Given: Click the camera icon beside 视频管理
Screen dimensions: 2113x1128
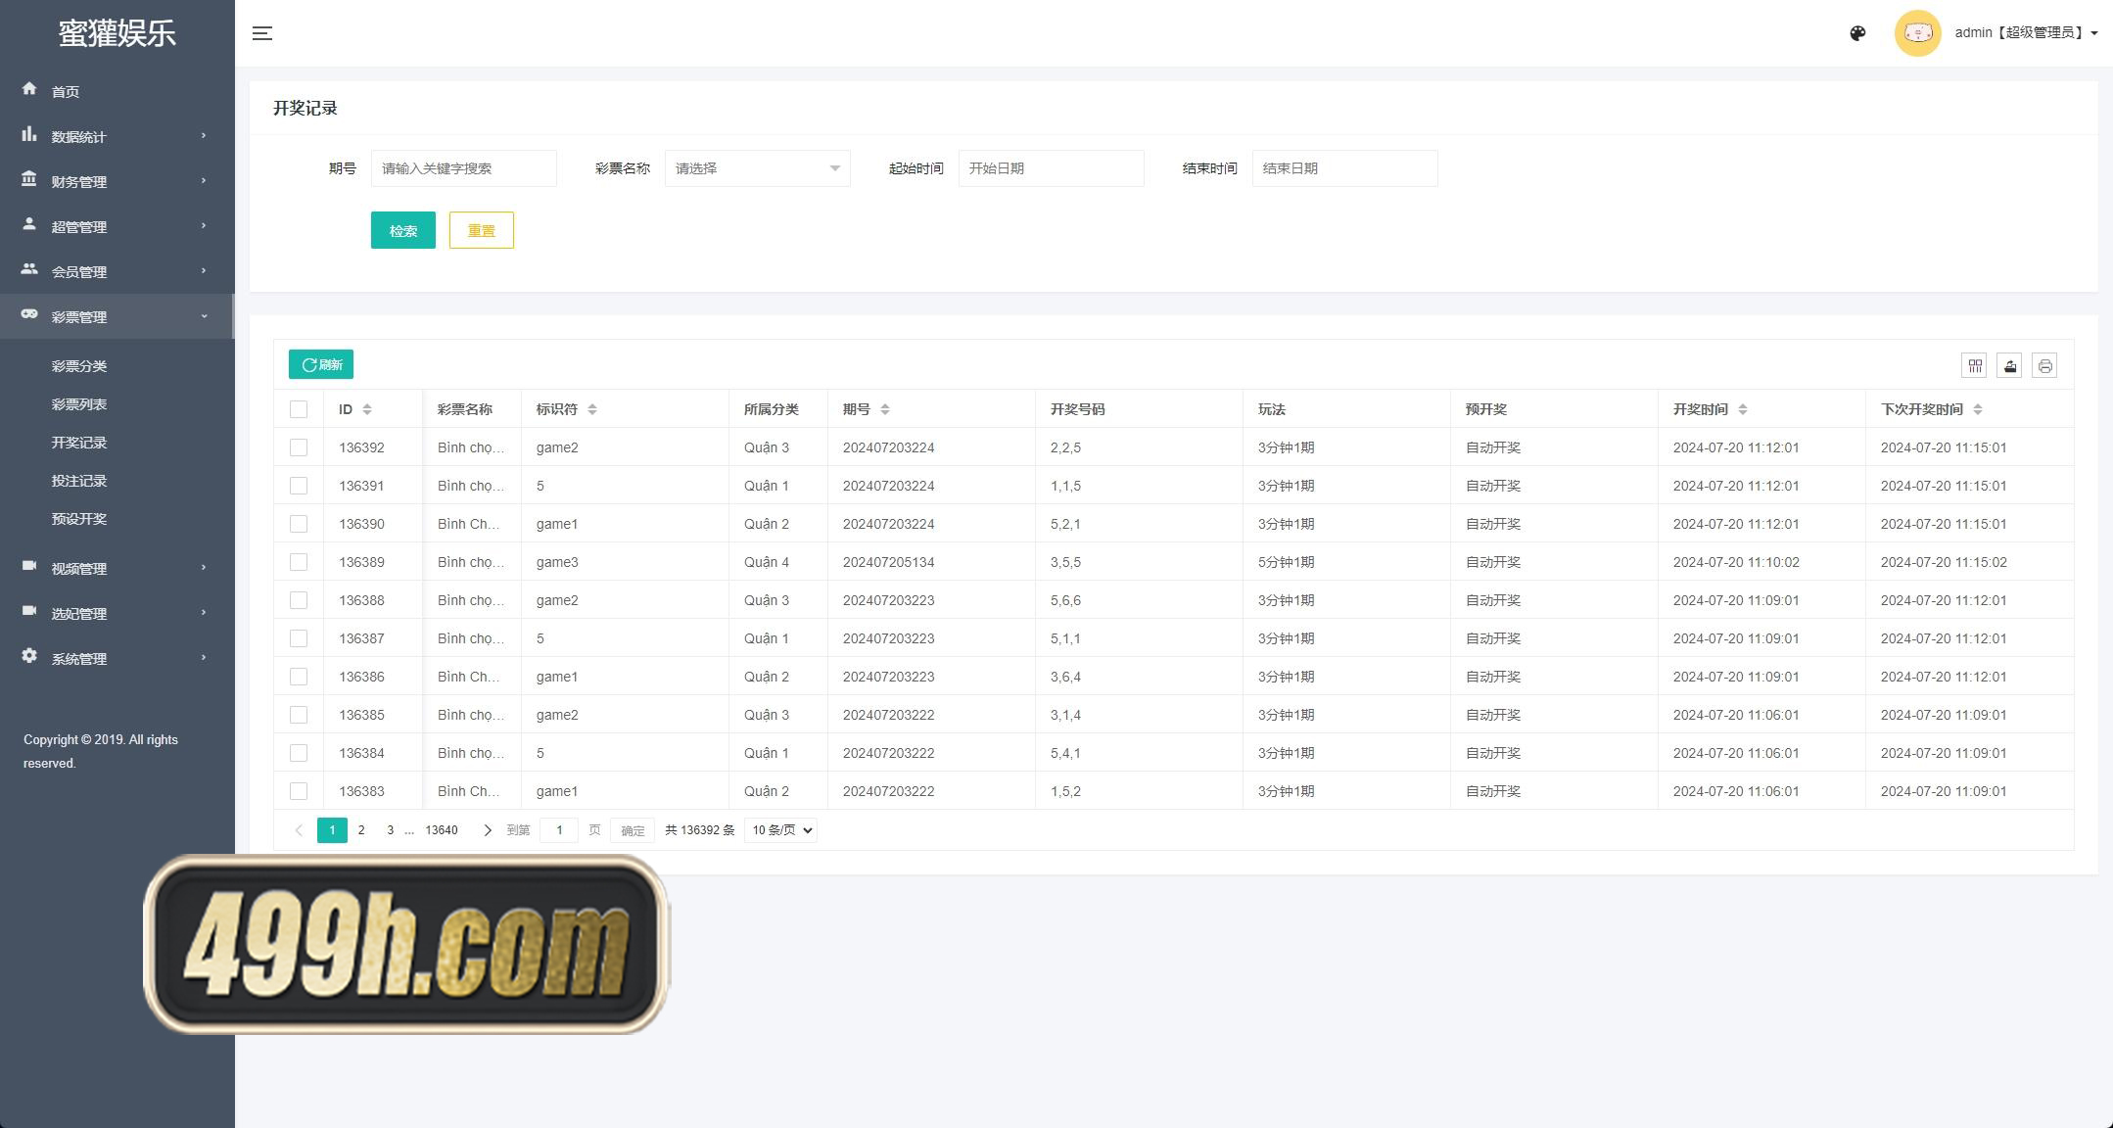Looking at the screenshot, I should click(29, 566).
